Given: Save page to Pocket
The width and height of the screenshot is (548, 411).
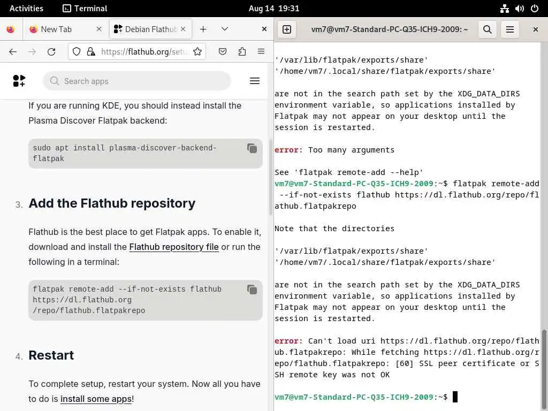Looking at the screenshot, I should pyautogui.click(x=223, y=52).
